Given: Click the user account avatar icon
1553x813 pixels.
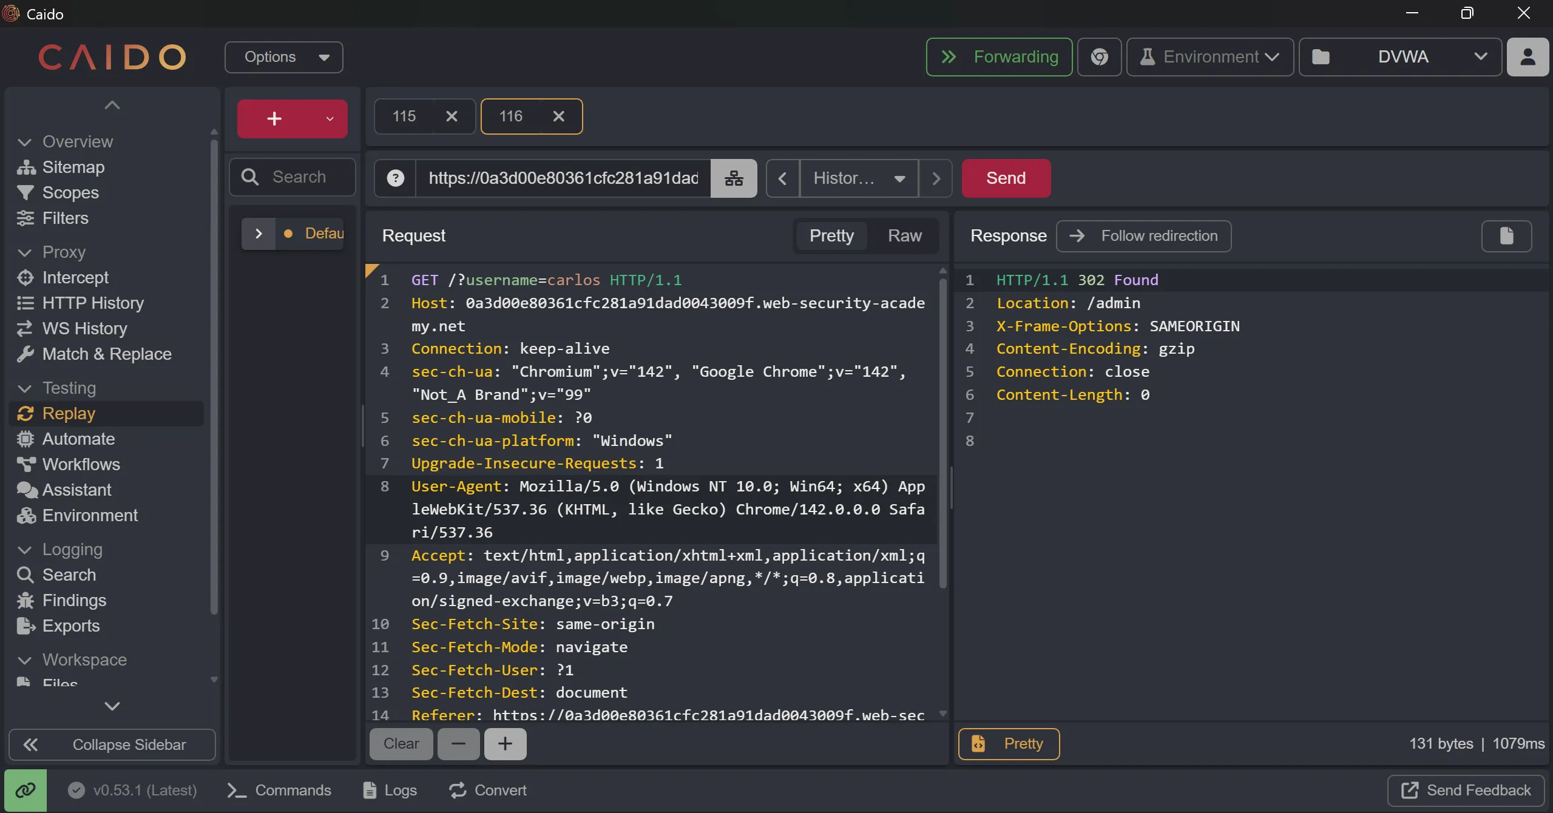Looking at the screenshot, I should point(1528,57).
